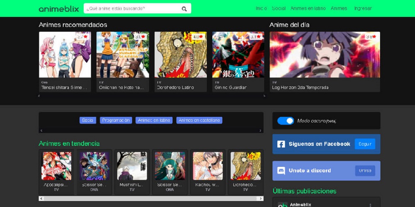The width and height of the screenshot is (415, 207).
Task: Click the 3.8 star rating on Log Horizon
Action: (371, 37)
